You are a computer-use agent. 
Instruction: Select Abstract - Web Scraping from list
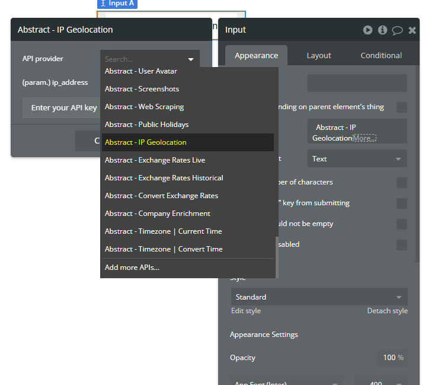point(144,107)
